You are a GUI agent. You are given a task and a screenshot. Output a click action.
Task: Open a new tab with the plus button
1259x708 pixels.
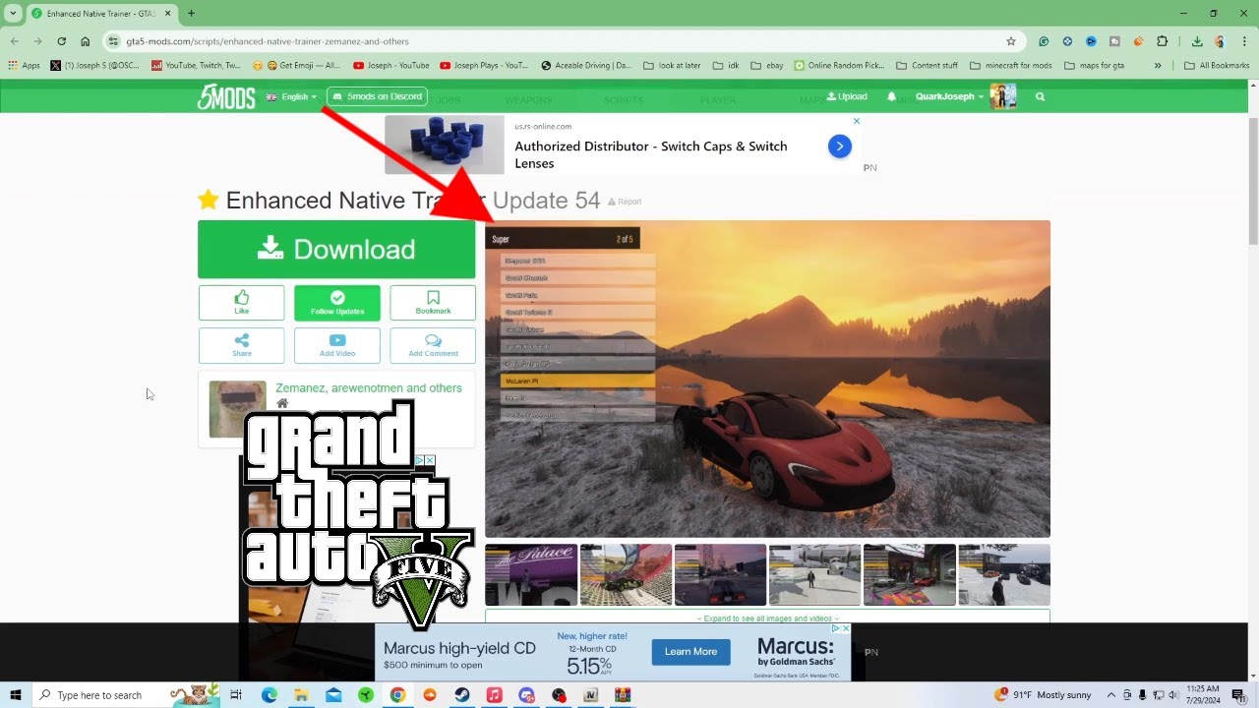pyautogui.click(x=191, y=13)
